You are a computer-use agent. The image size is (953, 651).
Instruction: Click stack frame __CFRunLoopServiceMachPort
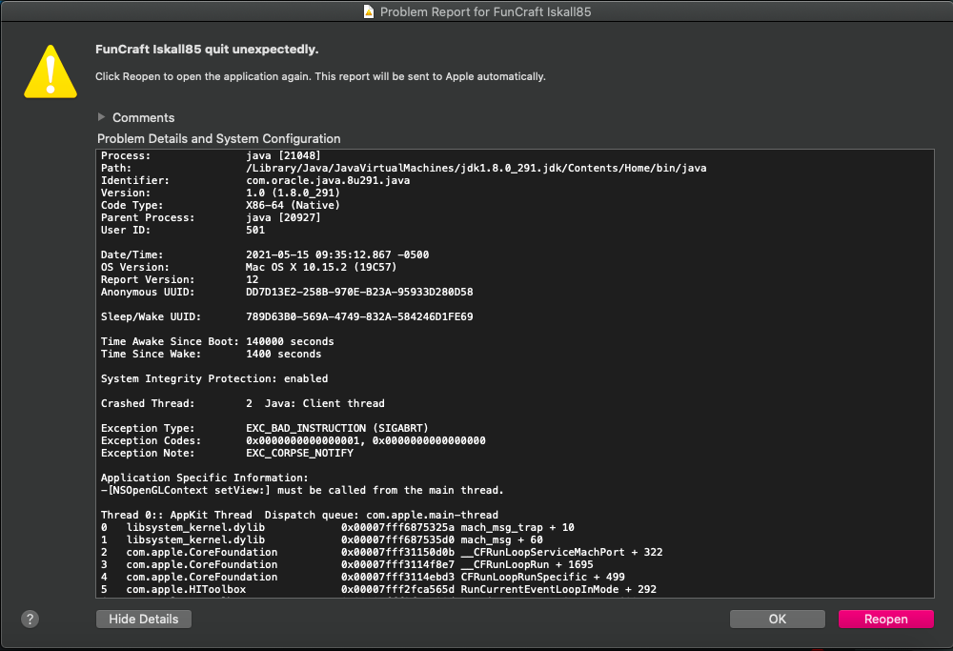point(382,552)
